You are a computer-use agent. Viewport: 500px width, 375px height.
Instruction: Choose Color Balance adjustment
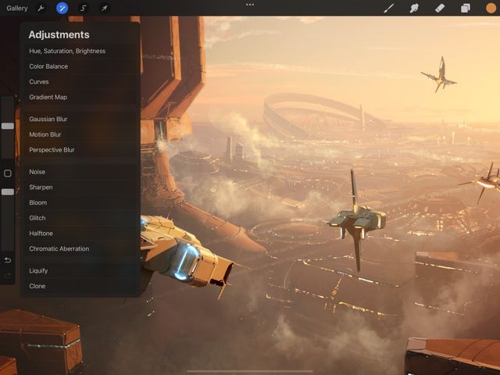(82, 66)
